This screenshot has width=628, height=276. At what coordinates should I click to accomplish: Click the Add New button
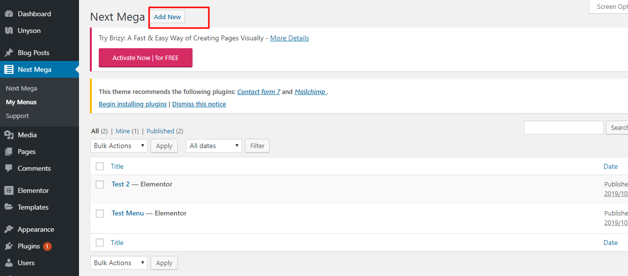coord(167,17)
